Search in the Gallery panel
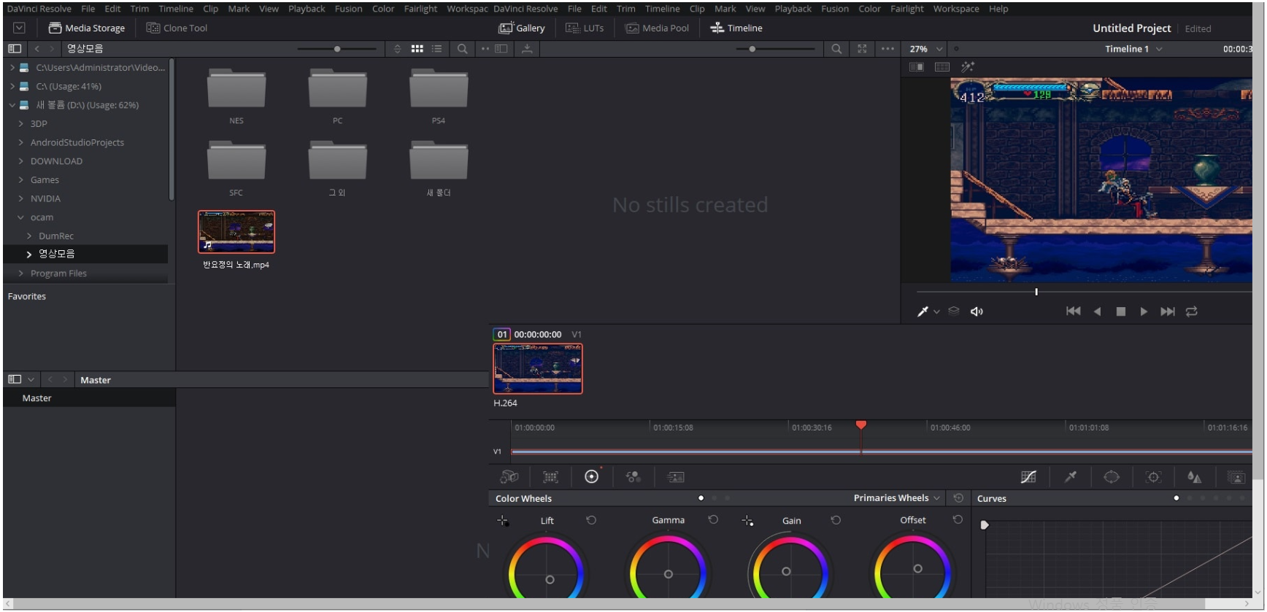 coord(836,49)
